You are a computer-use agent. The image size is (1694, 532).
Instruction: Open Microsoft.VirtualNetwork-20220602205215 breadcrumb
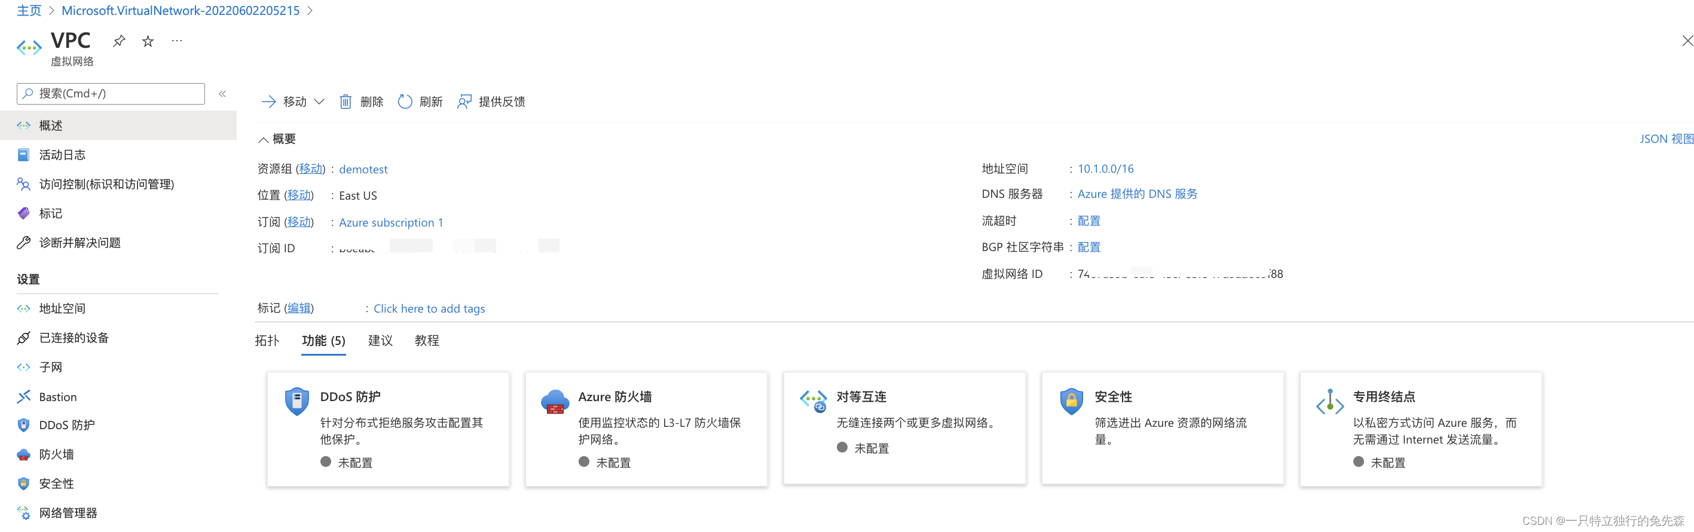(180, 11)
